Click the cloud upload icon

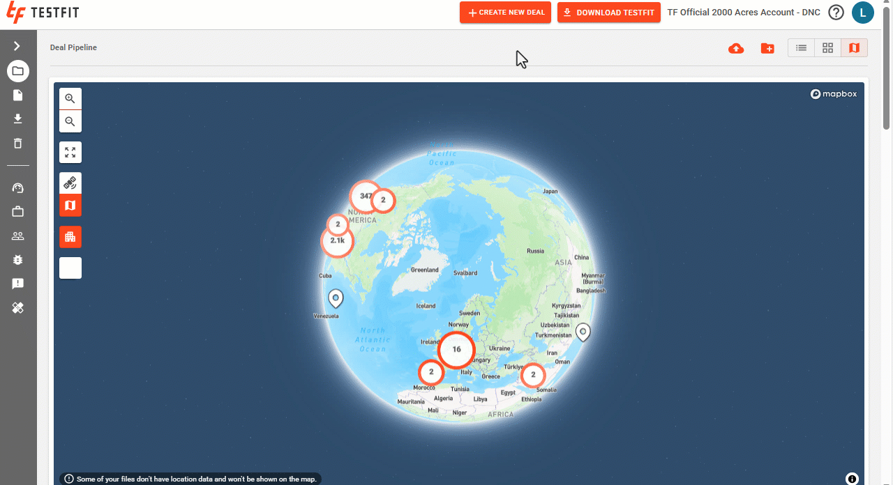(735, 48)
